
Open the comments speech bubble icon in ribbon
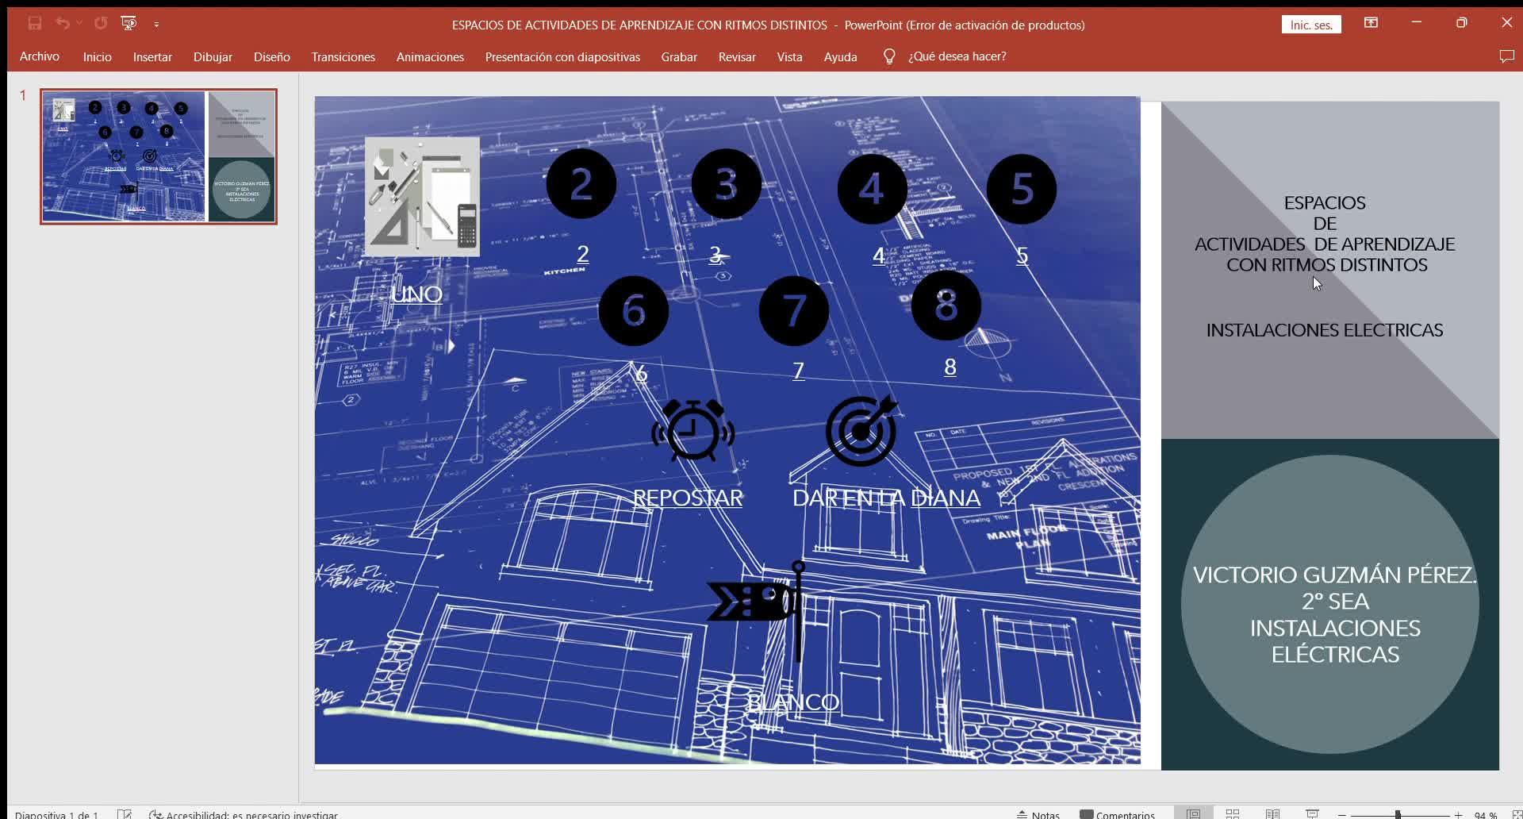pyautogui.click(x=1506, y=56)
